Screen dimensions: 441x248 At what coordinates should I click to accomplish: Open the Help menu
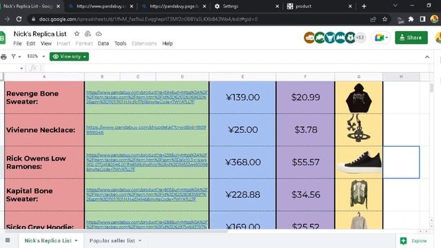167,43
